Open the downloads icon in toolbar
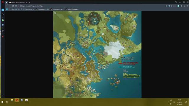Viewport: 189px width, 106px height. 184,6
